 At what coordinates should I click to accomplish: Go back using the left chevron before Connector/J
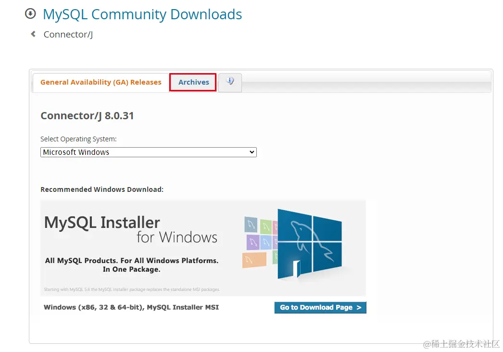[x=33, y=34]
